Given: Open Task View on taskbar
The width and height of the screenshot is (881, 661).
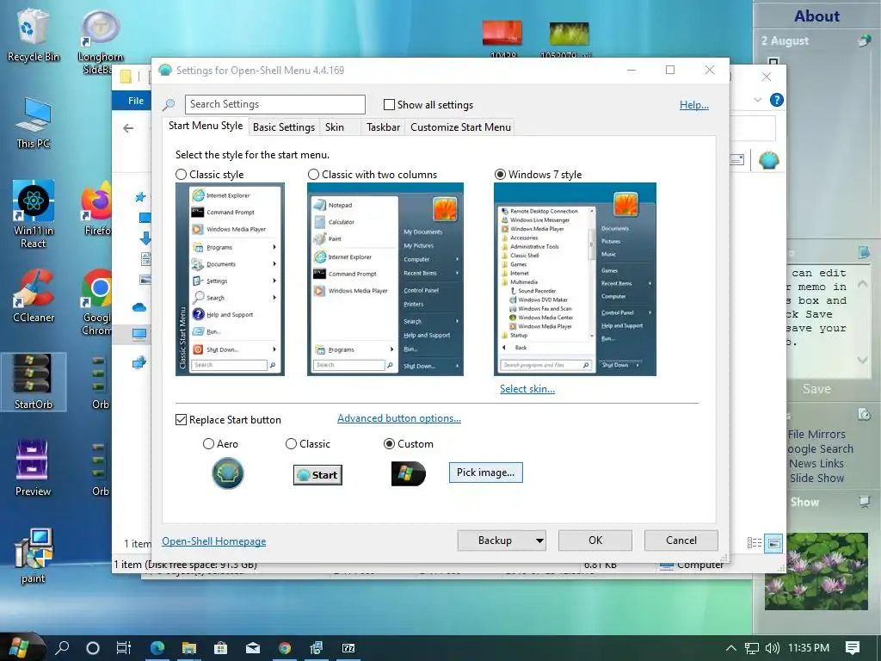Looking at the screenshot, I should (x=124, y=648).
